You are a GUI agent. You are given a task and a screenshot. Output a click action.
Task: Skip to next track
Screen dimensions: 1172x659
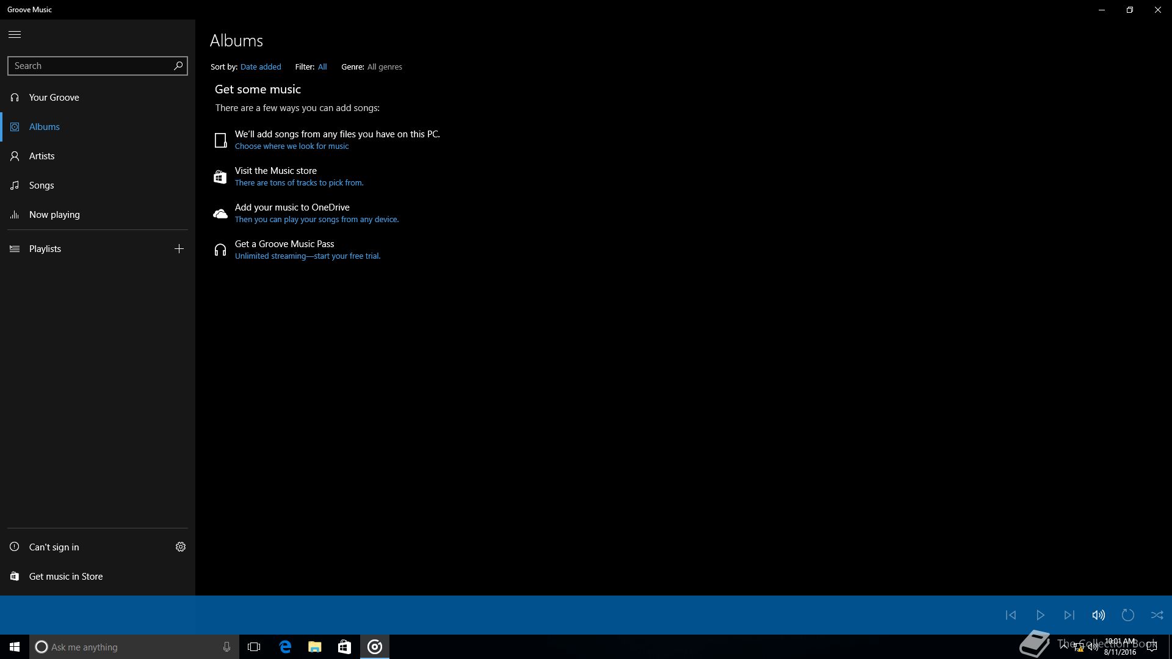(x=1069, y=615)
